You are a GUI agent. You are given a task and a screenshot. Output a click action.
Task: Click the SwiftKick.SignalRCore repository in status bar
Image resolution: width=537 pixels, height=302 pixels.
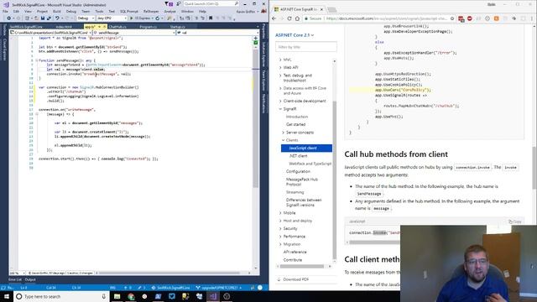[171, 288]
